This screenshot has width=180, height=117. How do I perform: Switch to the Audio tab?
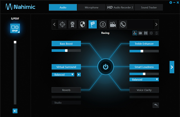point(63,7)
